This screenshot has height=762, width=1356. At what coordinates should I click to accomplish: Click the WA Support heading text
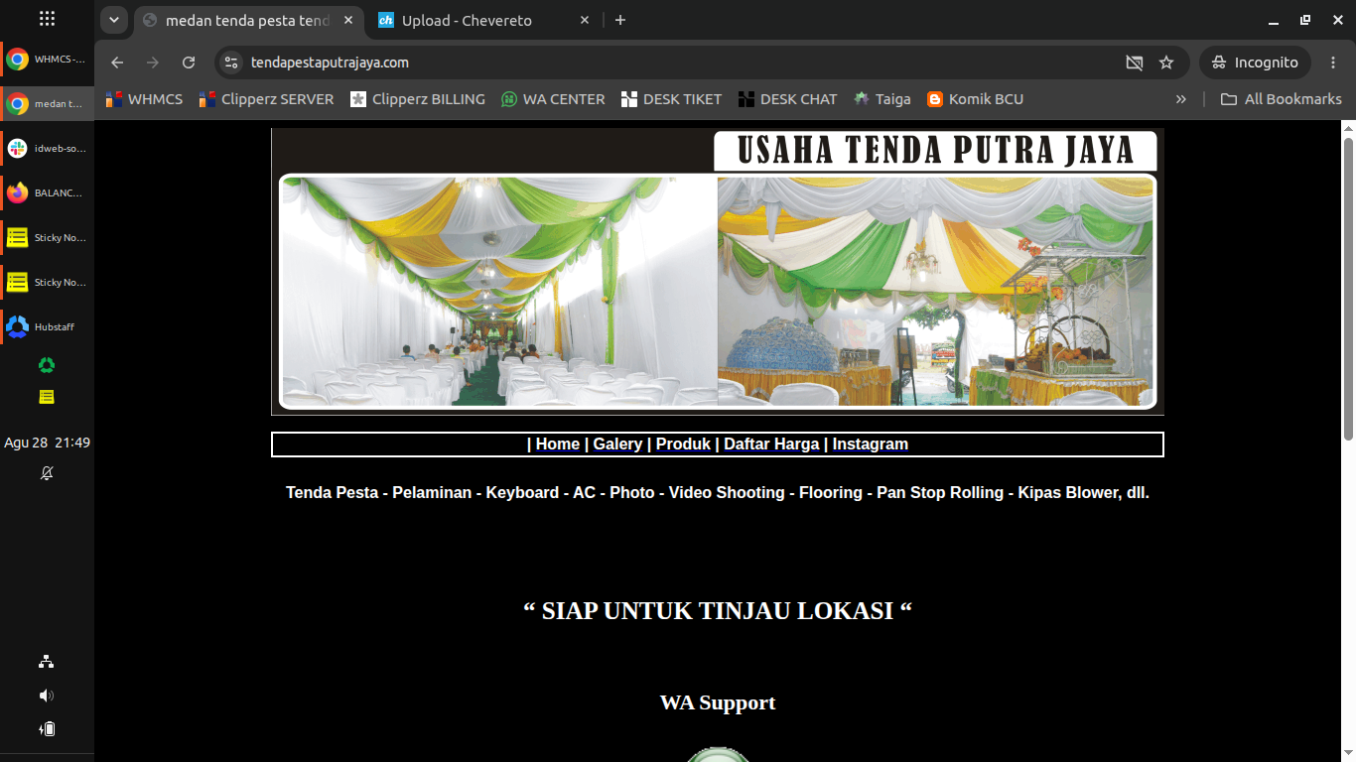718,702
